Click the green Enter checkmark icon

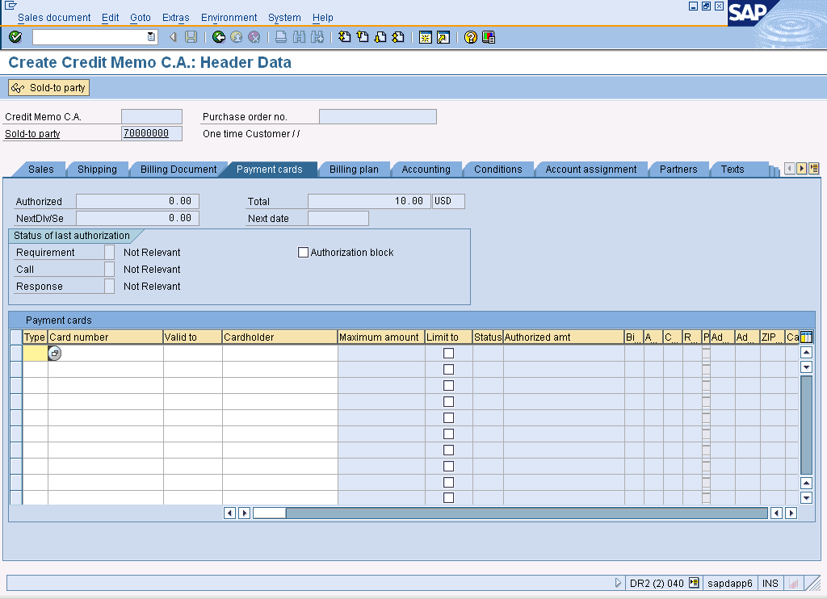coord(15,37)
